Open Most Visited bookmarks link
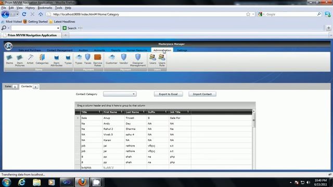 click(x=11, y=22)
